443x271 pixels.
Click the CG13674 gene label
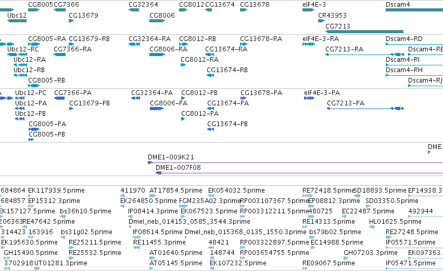click(220, 5)
